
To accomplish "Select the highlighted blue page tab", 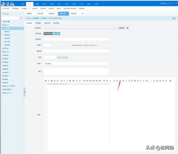I will 63,14.
